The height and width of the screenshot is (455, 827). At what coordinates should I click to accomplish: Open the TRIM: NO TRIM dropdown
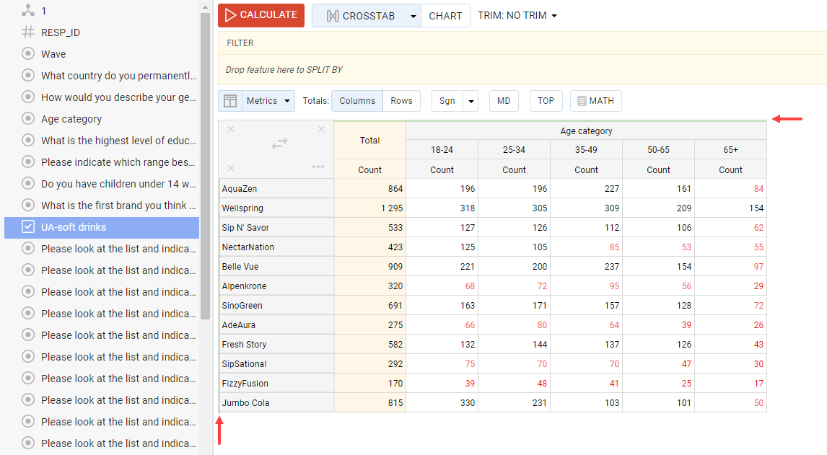pos(517,16)
